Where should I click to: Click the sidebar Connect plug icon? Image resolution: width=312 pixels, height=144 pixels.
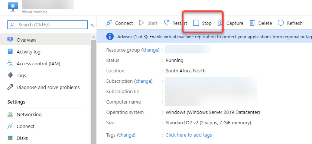point(10,126)
